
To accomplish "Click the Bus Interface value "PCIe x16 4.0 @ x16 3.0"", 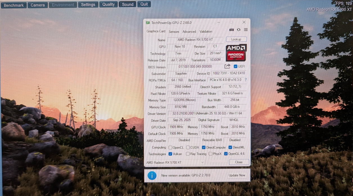I will coord(226,80).
